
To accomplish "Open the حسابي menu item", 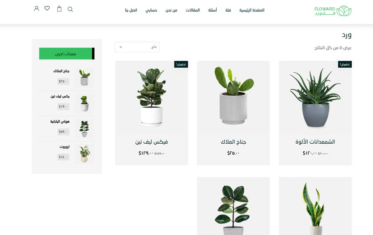I will [151, 10].
